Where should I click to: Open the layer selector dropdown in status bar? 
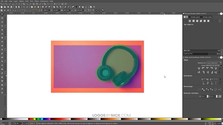point(33,124)
